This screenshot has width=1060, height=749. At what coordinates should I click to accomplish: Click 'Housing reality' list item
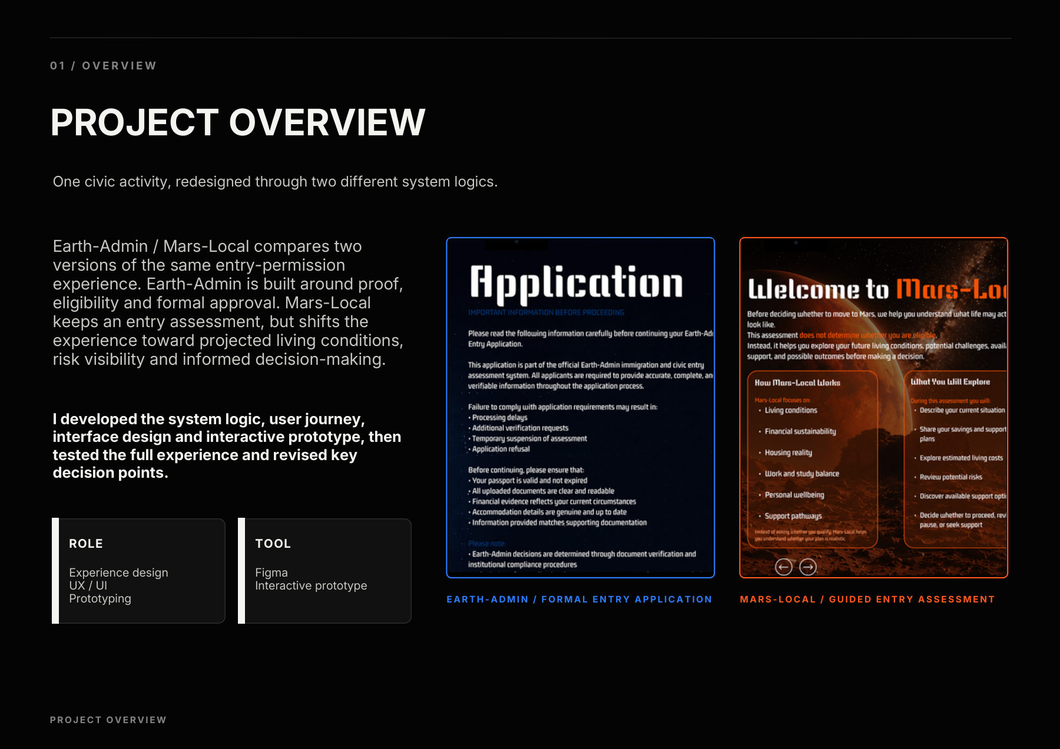click(788, 452)
